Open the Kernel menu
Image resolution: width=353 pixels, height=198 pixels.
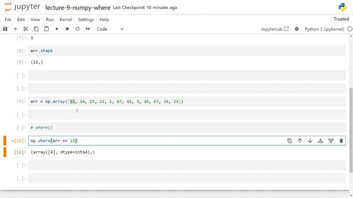coord(66,20)
